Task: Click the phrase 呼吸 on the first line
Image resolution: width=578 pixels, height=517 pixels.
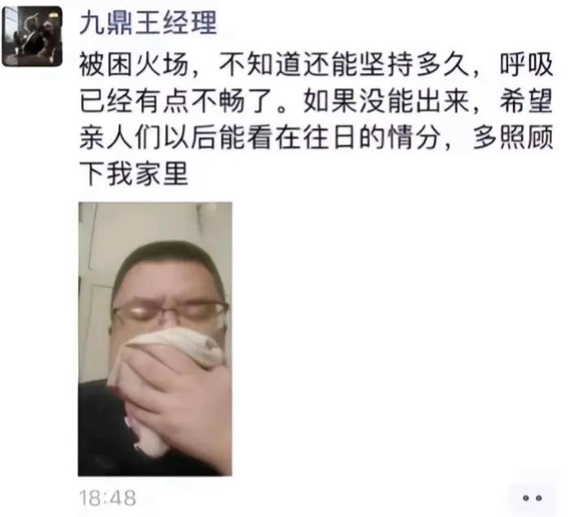Action: [526, 64]
